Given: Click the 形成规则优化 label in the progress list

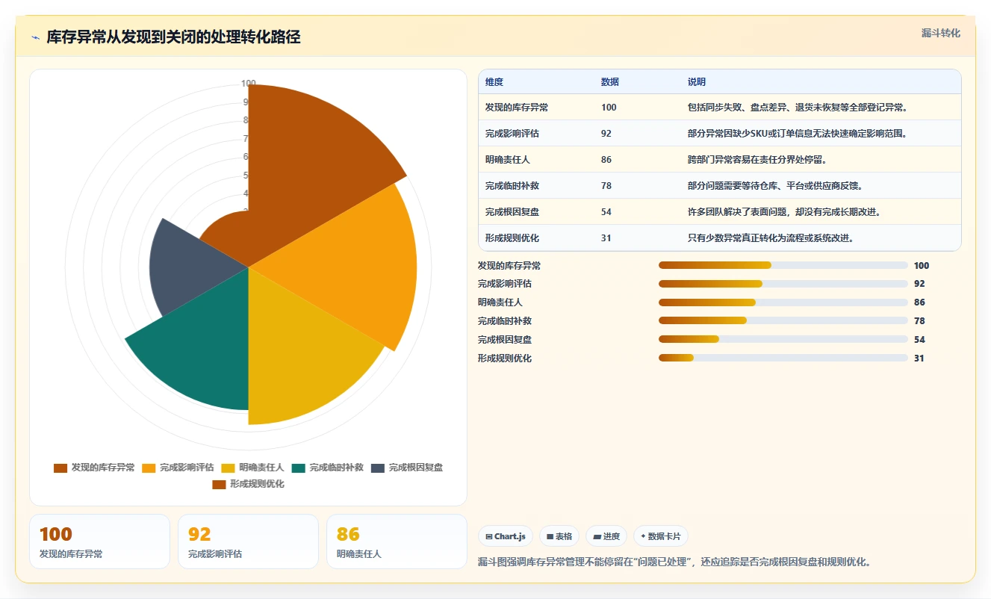Looking at the screenshot, I should click(505, 359).
